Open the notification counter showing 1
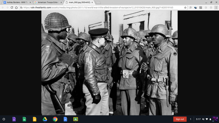 pyautogui.click(x=191, y=119)
